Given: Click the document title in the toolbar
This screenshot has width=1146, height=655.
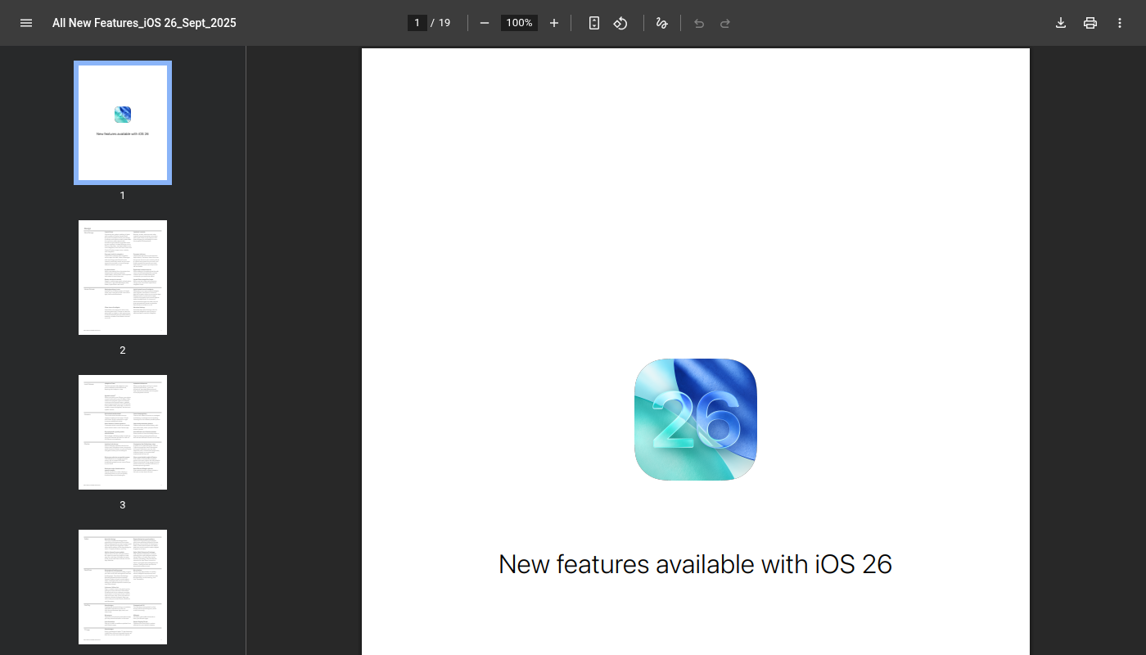Looking at the screenshot, I should click(144, 23).
